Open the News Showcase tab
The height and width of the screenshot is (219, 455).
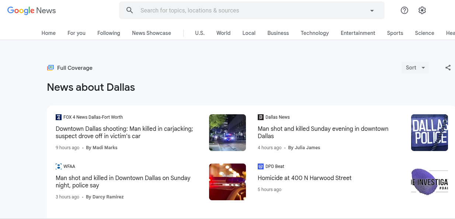click(x=152, y=33)
